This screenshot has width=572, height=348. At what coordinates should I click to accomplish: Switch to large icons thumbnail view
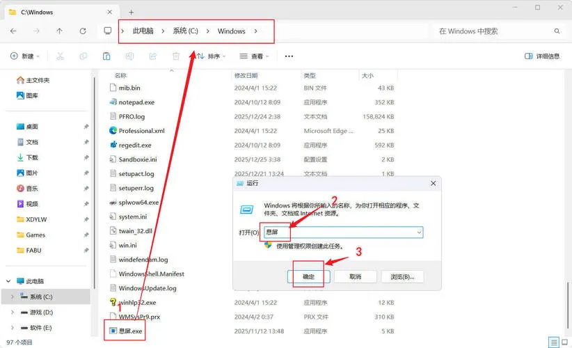click(x=564, y=342)
